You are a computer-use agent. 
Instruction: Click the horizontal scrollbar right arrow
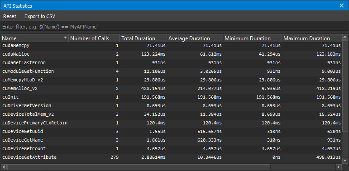[x=338, y=167]
